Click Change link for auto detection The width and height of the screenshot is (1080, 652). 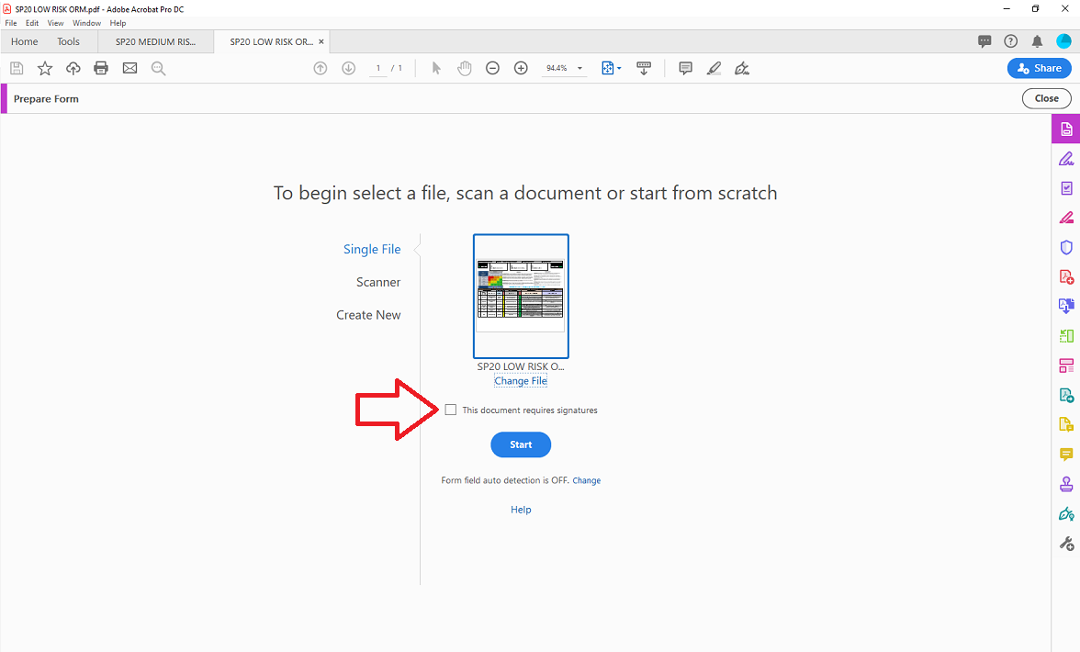[x=586, y=480]
